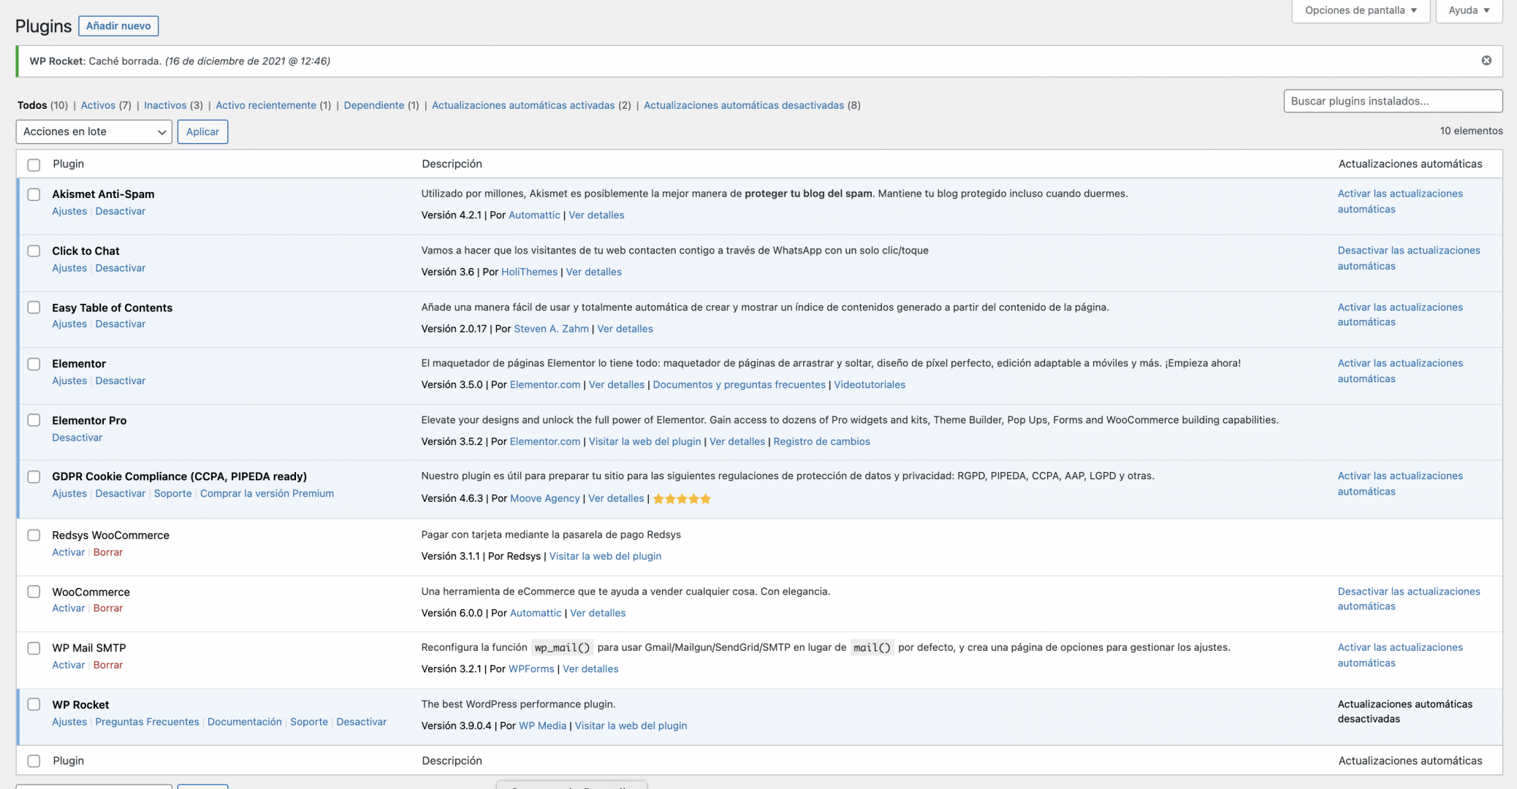Open Documentos y preguntas frecuentes link
Viewport: 1517px width, 789px height.
tap(739, 384)
